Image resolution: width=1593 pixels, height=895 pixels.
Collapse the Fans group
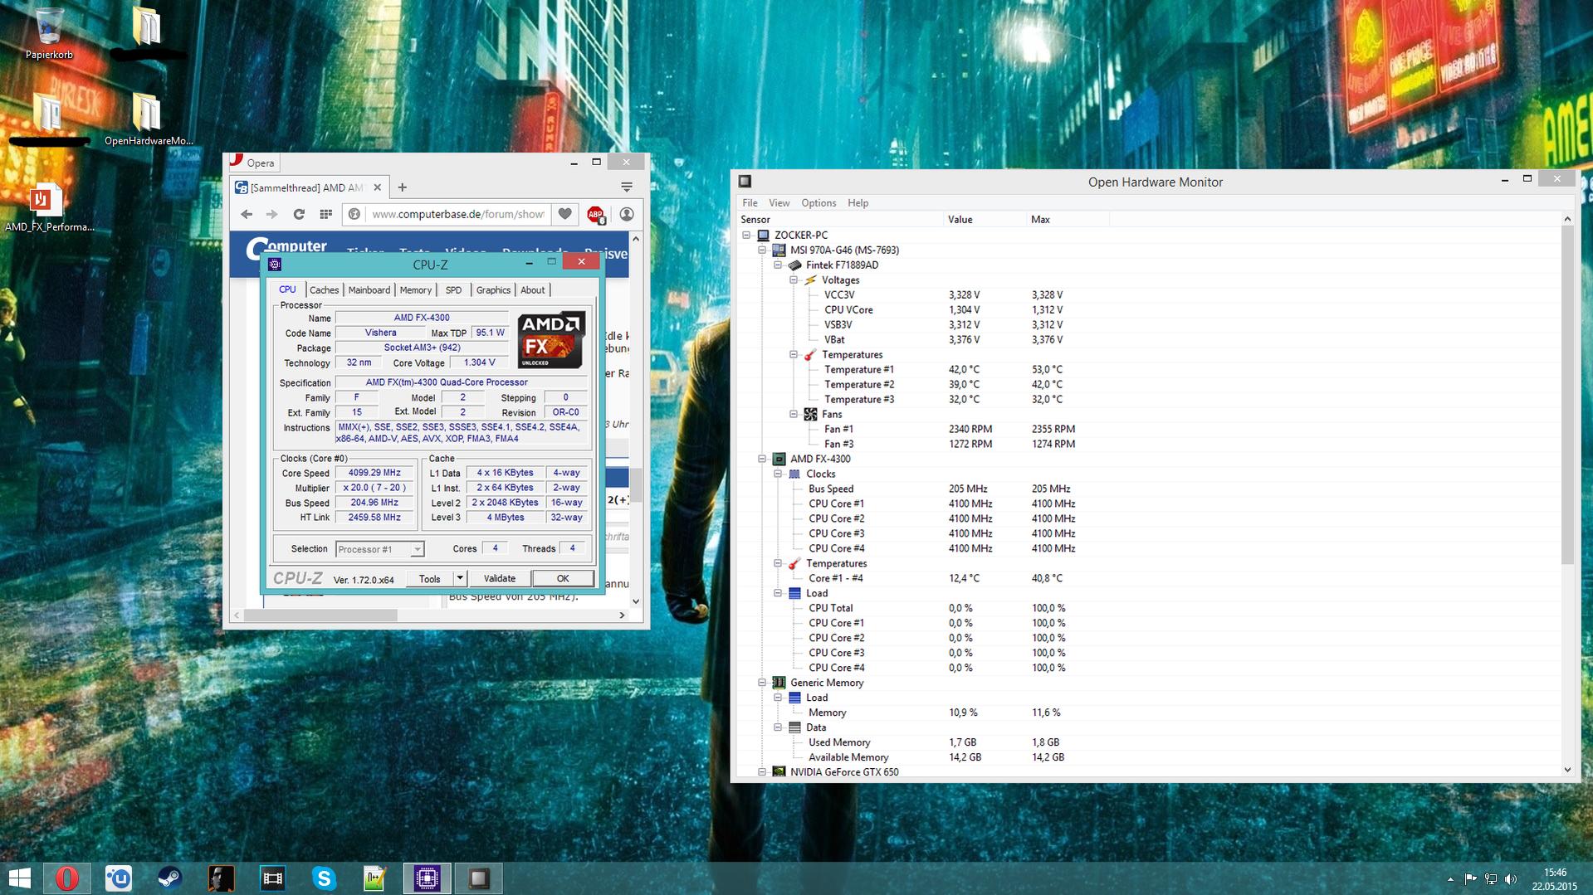[x=794, y=415]
